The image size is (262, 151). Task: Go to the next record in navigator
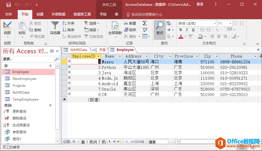coord(110,142)
